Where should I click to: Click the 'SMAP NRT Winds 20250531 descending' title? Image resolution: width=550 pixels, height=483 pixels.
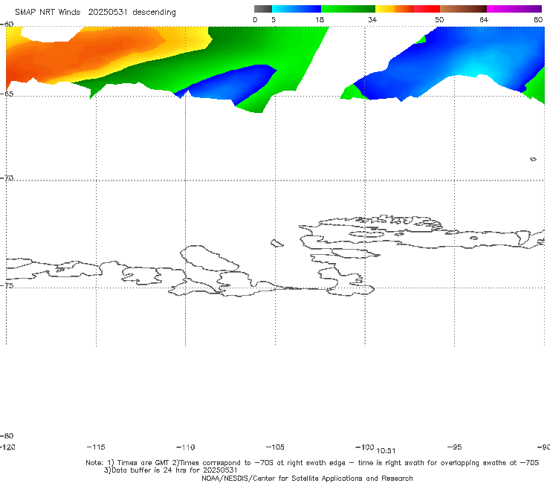(x=95, y=12)
